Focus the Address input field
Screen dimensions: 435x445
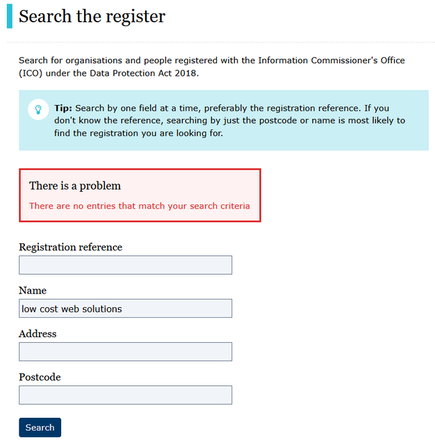click(125, 352)
